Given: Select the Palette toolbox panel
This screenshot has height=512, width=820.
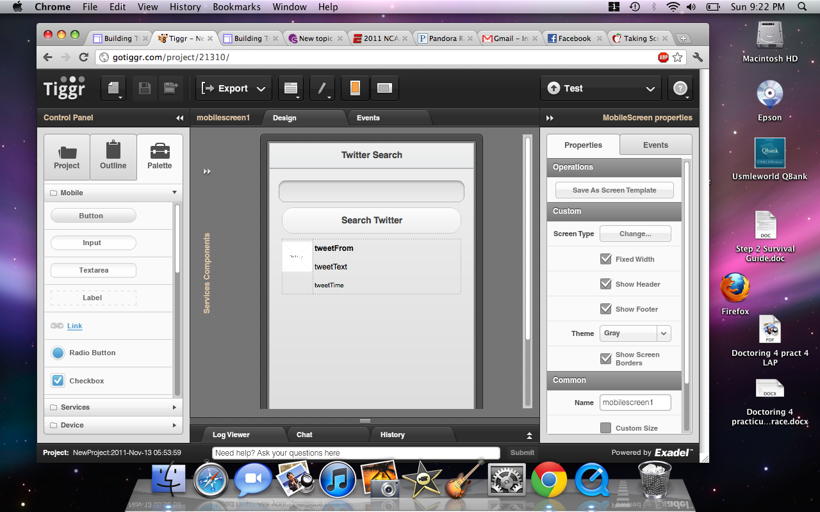Looking at the screenshot, I should point(160,157).
